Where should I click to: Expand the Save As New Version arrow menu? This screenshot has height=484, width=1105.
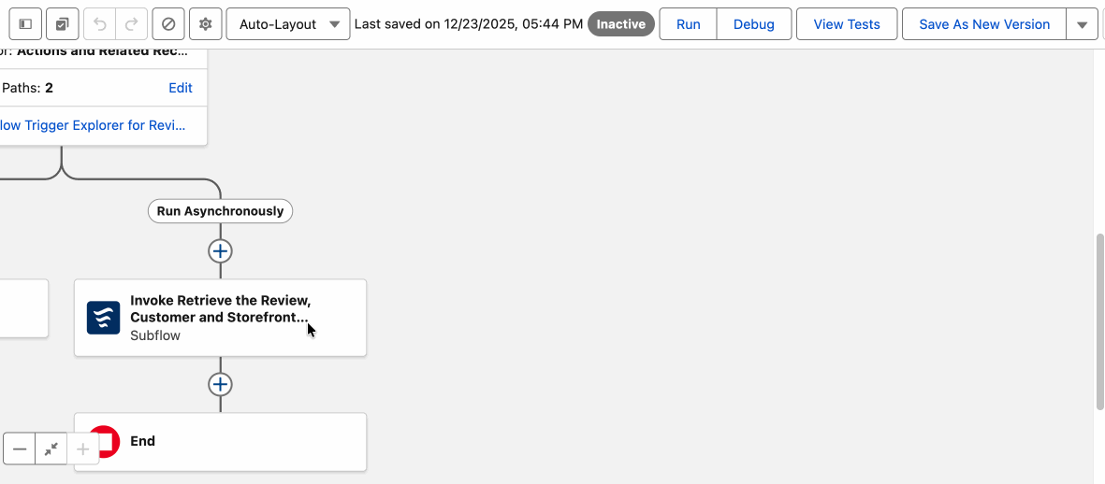point(1082,24)
